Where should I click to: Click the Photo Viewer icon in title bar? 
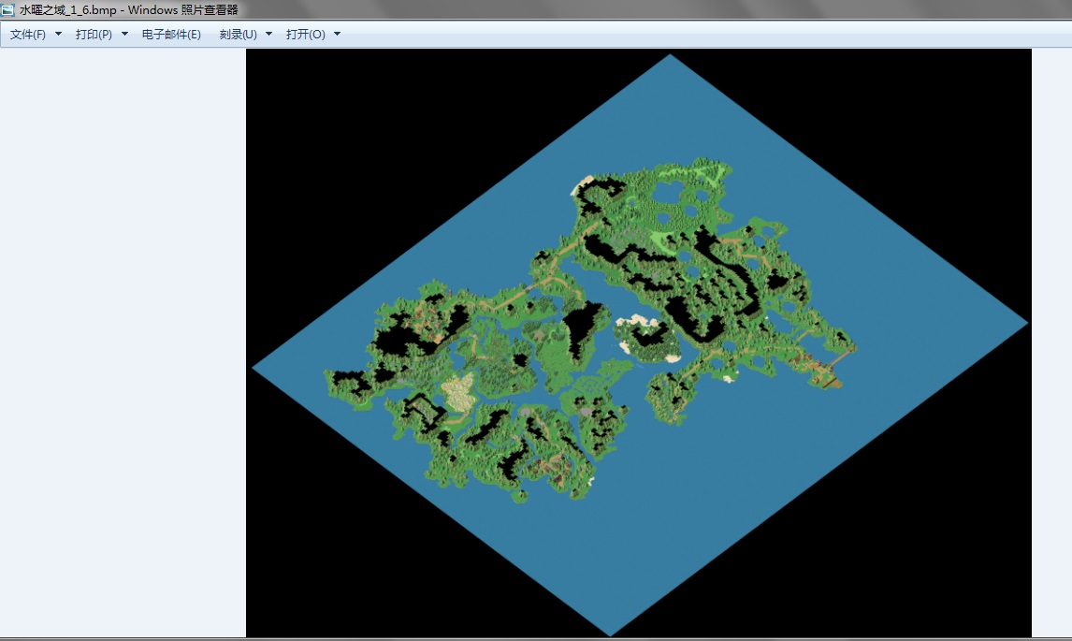[x=8, y=9]
